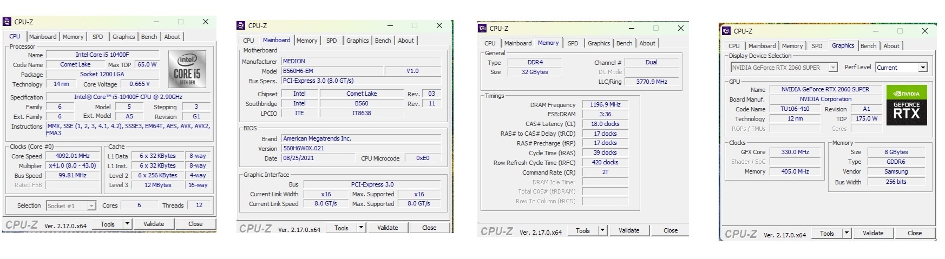Expand the Socket #1 selection dropdown

point(91,206)
